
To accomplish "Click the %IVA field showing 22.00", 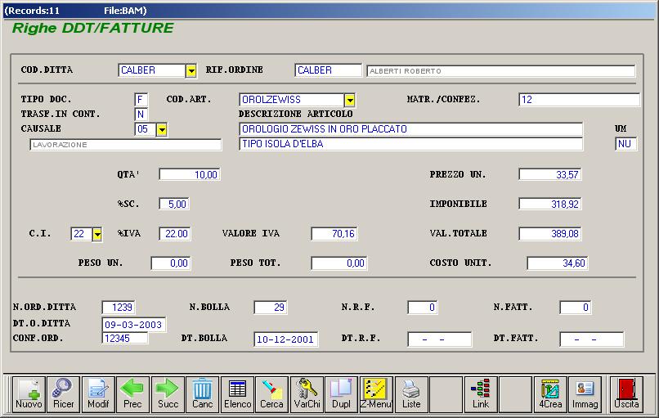I will 175,234.
